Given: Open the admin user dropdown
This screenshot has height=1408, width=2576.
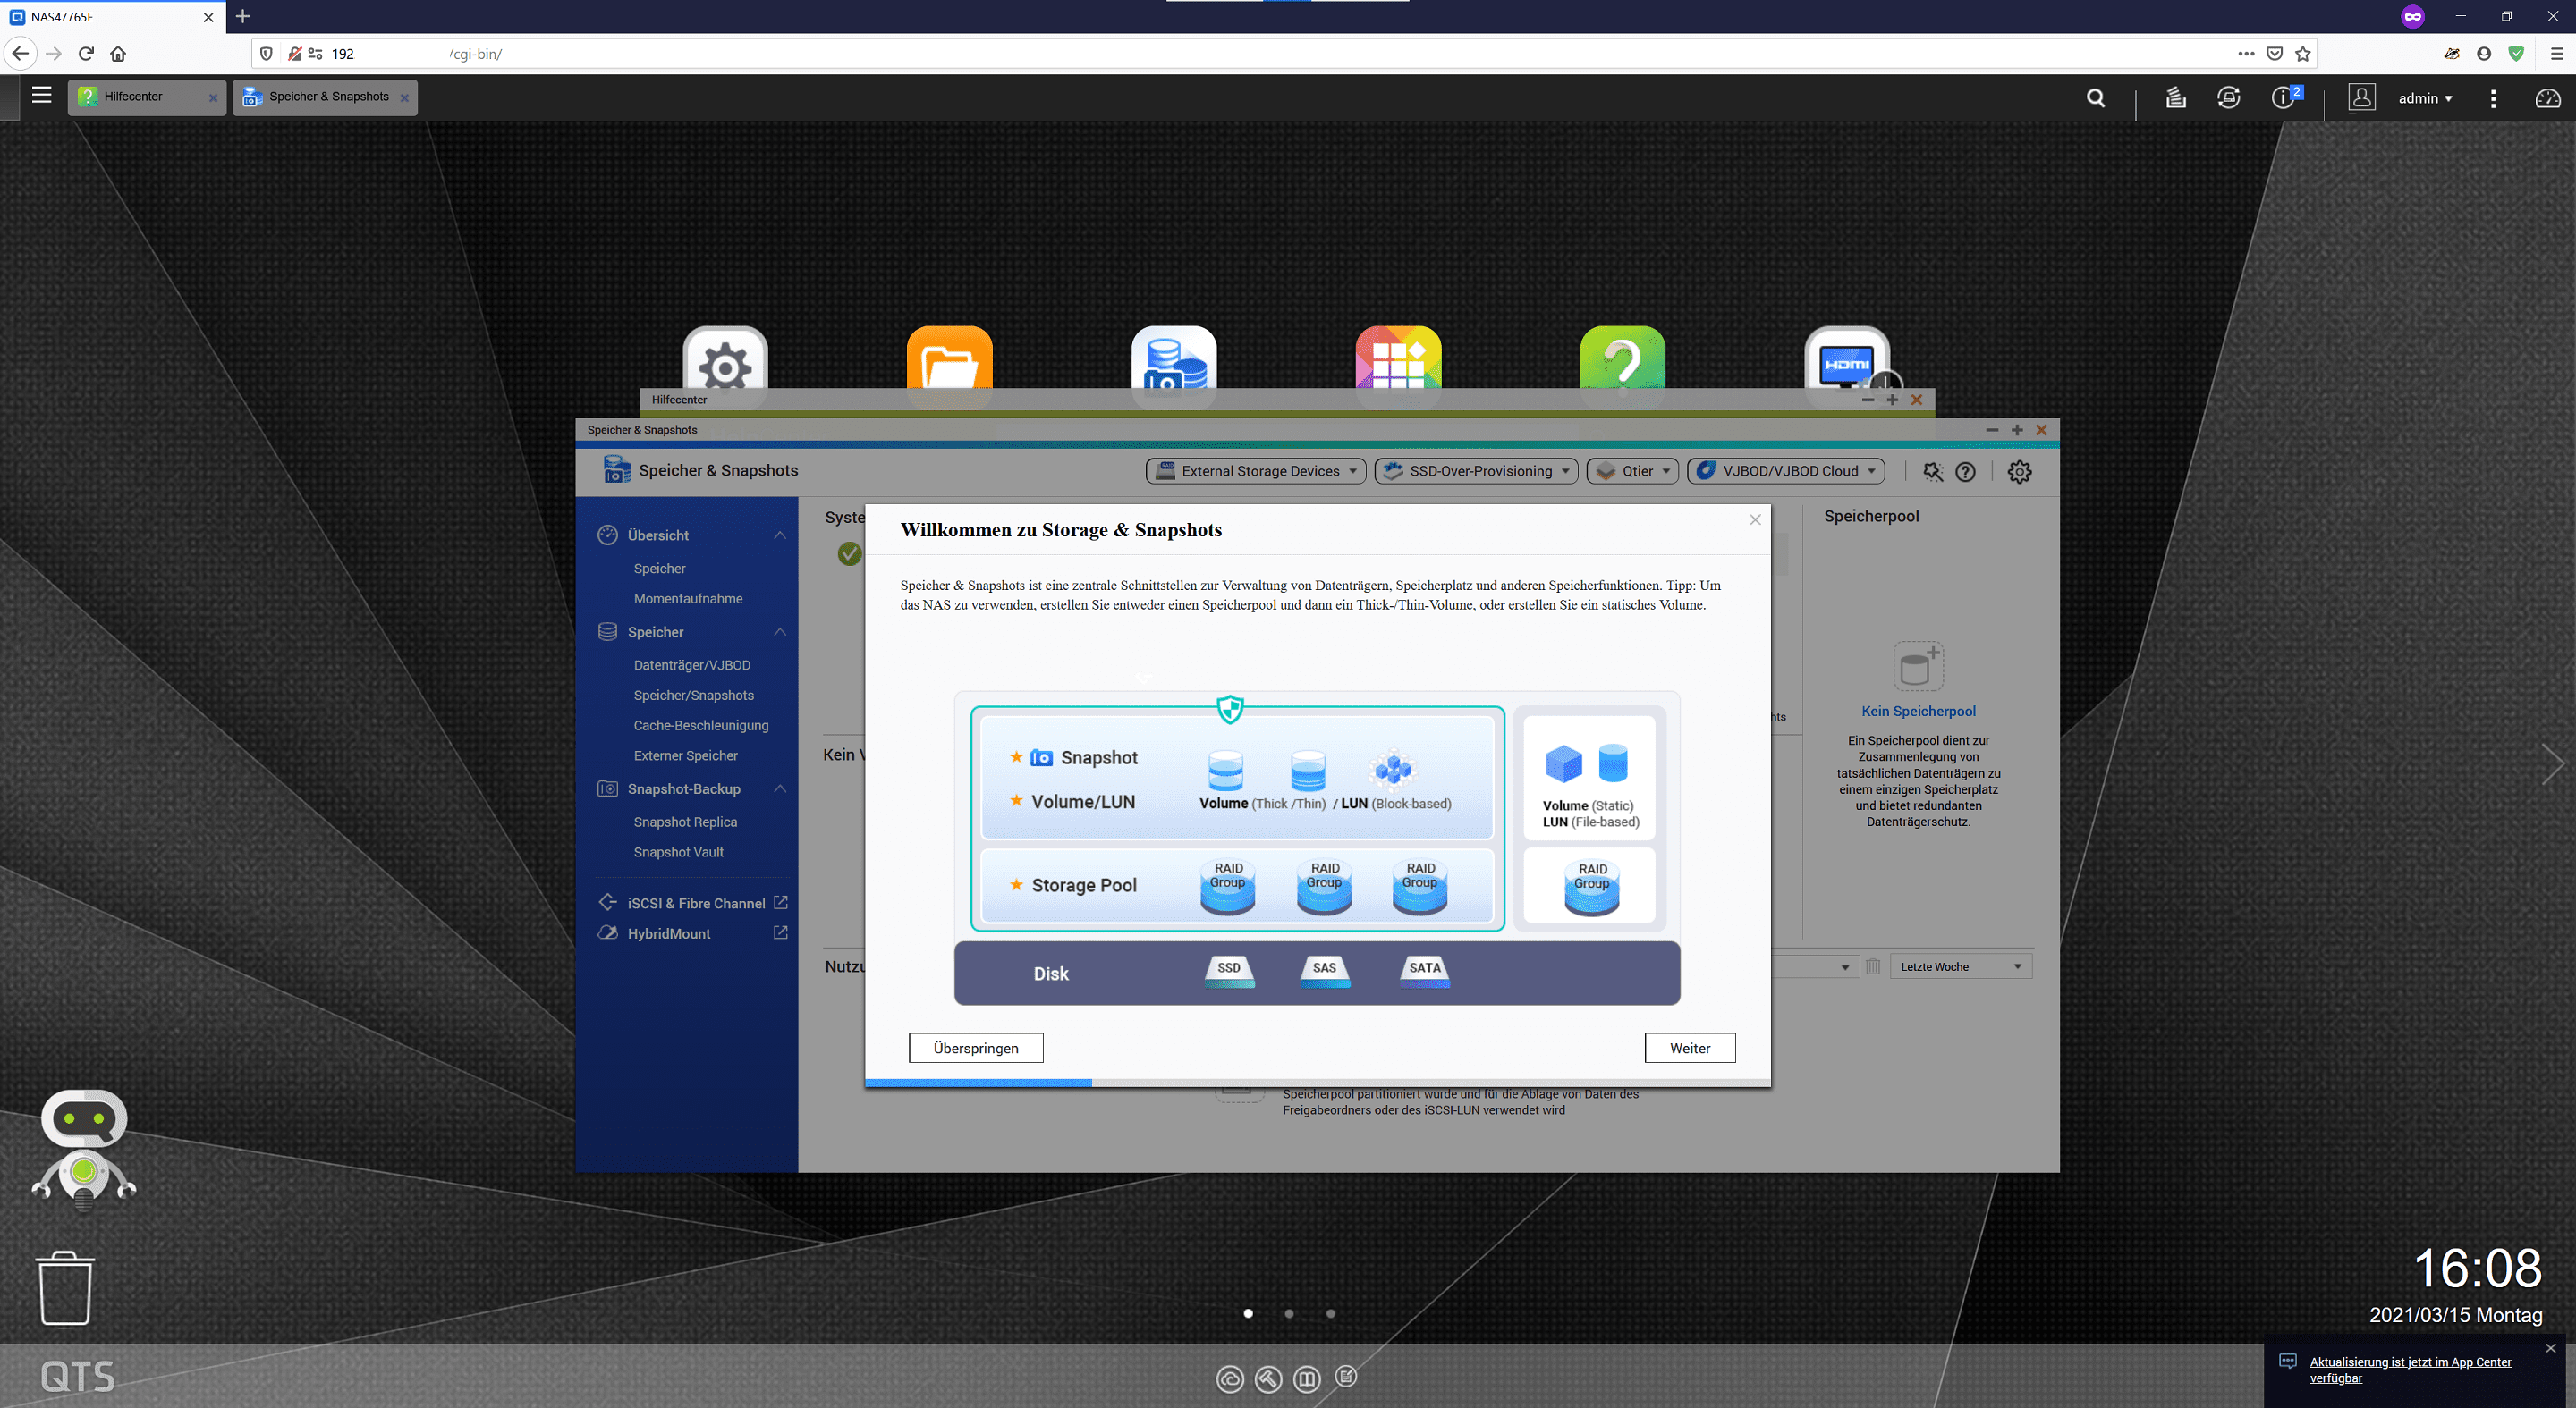Looking at the screenshot, I should [2425, 98].
